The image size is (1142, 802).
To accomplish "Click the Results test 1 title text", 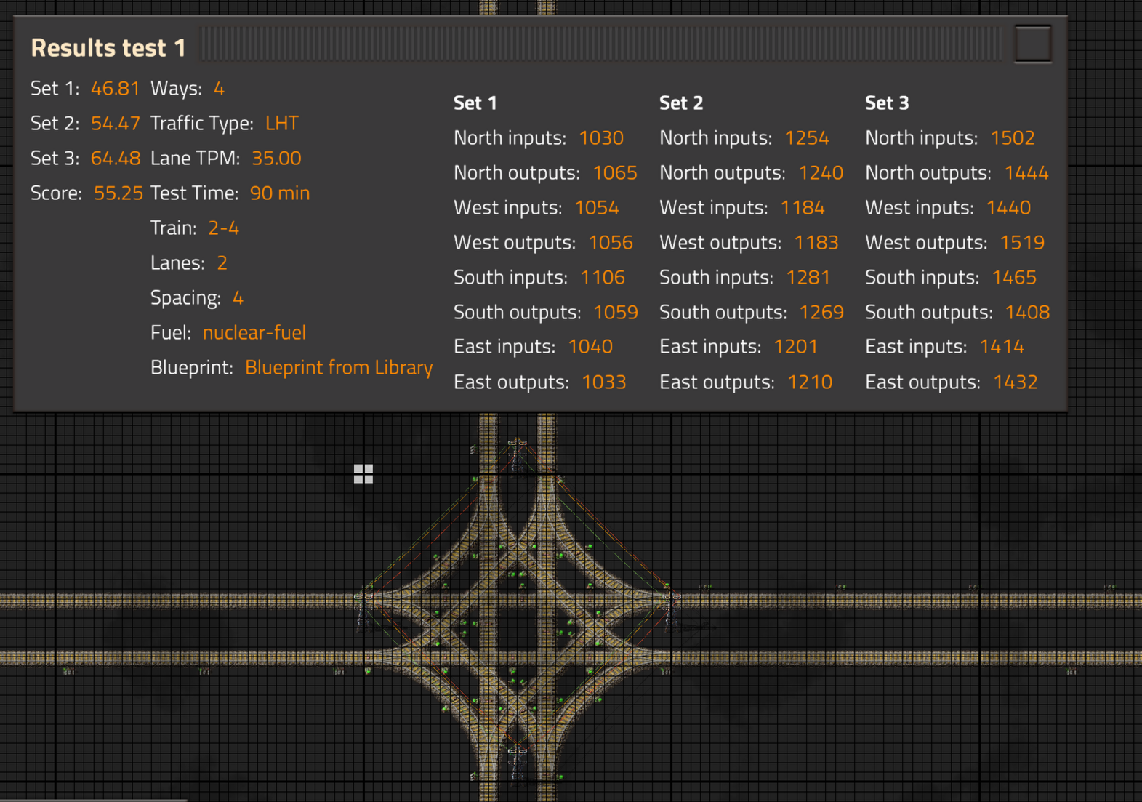I will (108, 48).
